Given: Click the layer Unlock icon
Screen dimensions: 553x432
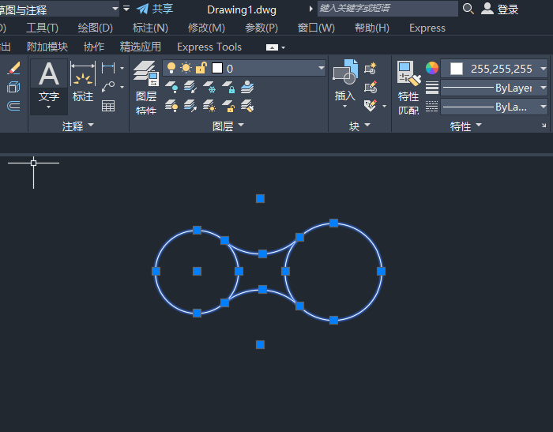Looking at the screenshot, I should 228,106.
